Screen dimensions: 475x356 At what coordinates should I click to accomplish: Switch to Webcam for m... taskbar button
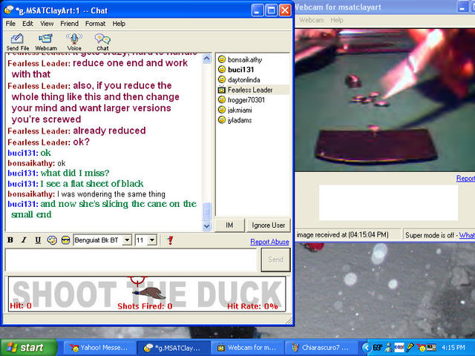[x=247, y=348]
